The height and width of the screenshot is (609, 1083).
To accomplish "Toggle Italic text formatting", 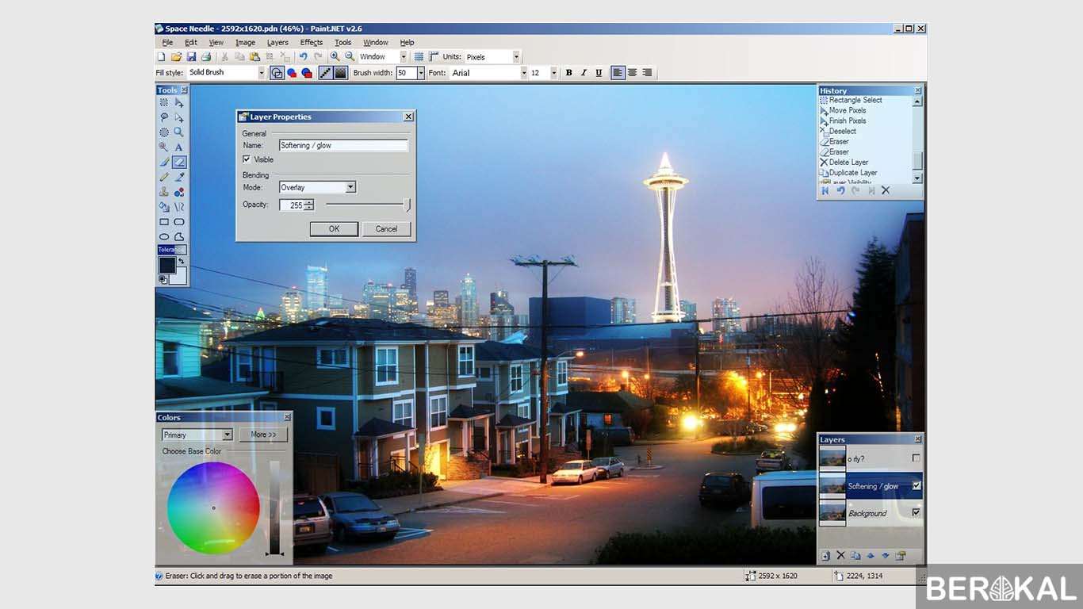I will (x=584, y=73).
